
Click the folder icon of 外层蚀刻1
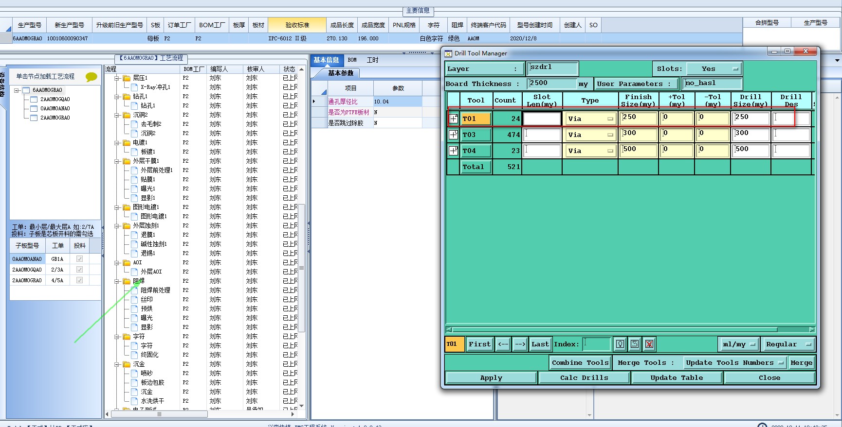pyautogui.click(x=127, y=226)
